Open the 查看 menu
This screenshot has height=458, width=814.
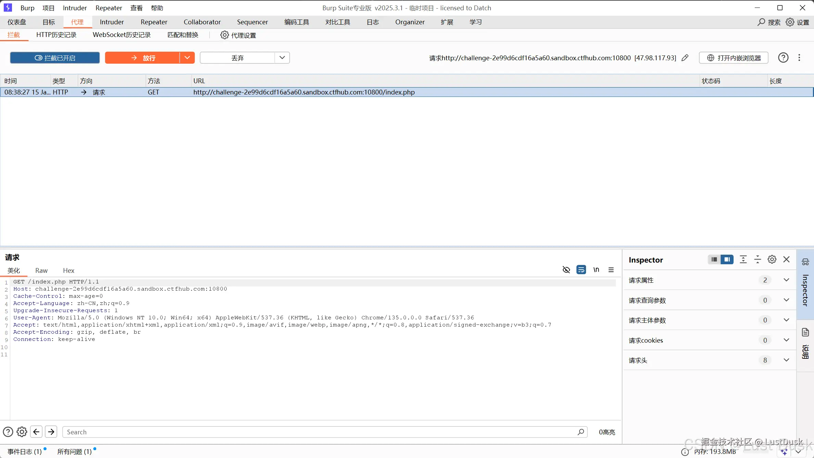point(136,8)
